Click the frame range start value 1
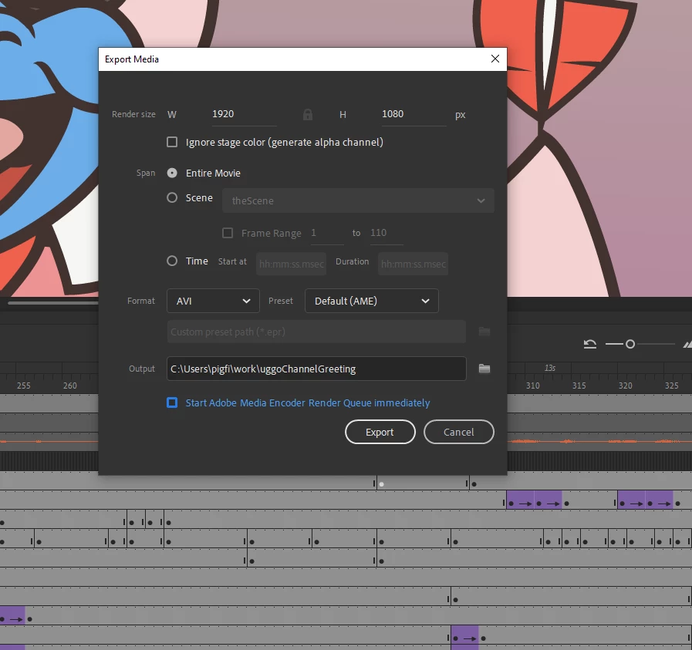The image size is (692, 650). click(x=327, y=233)
